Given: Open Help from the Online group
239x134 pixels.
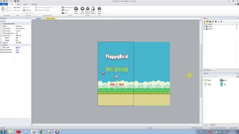Looking at the screenshot, I should (x=65, y=13).
